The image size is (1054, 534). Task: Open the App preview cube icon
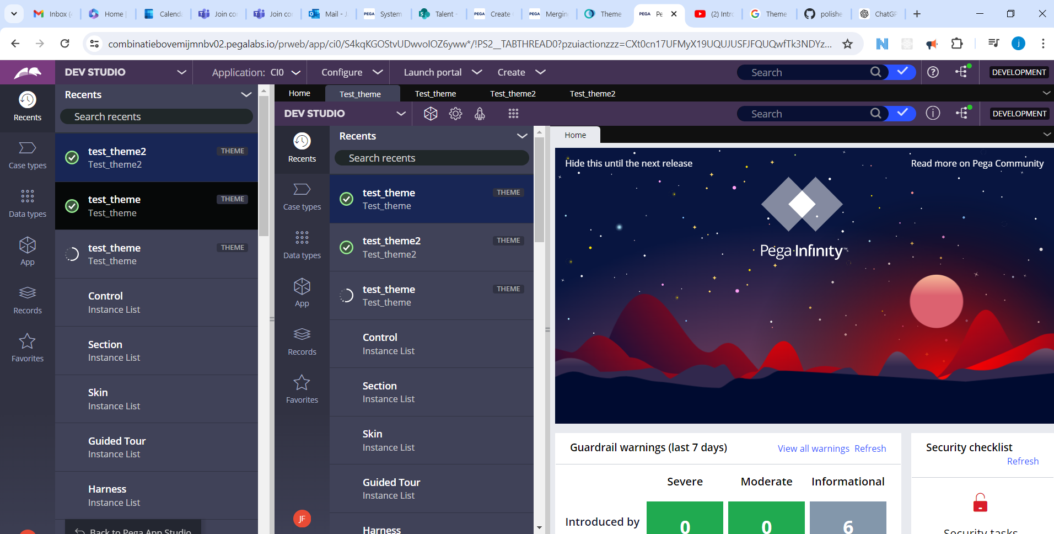point(431,113)
